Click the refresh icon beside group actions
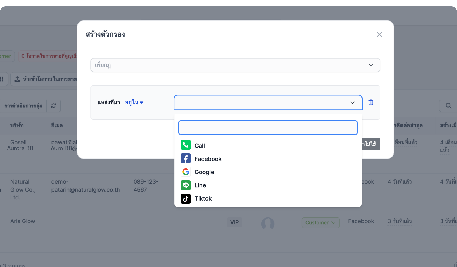Image resolution: width=457 pixels, height=267 pixels. click(x=54, y=106)
